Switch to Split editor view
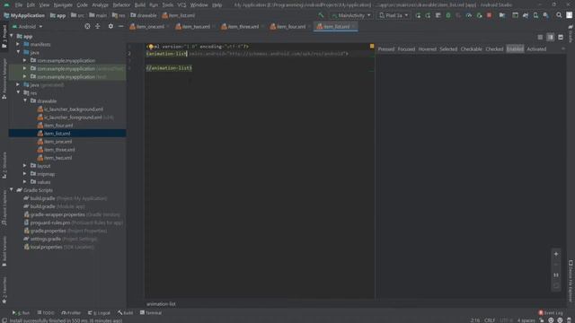The image size is (575, 323). click(x=551, y=37)
